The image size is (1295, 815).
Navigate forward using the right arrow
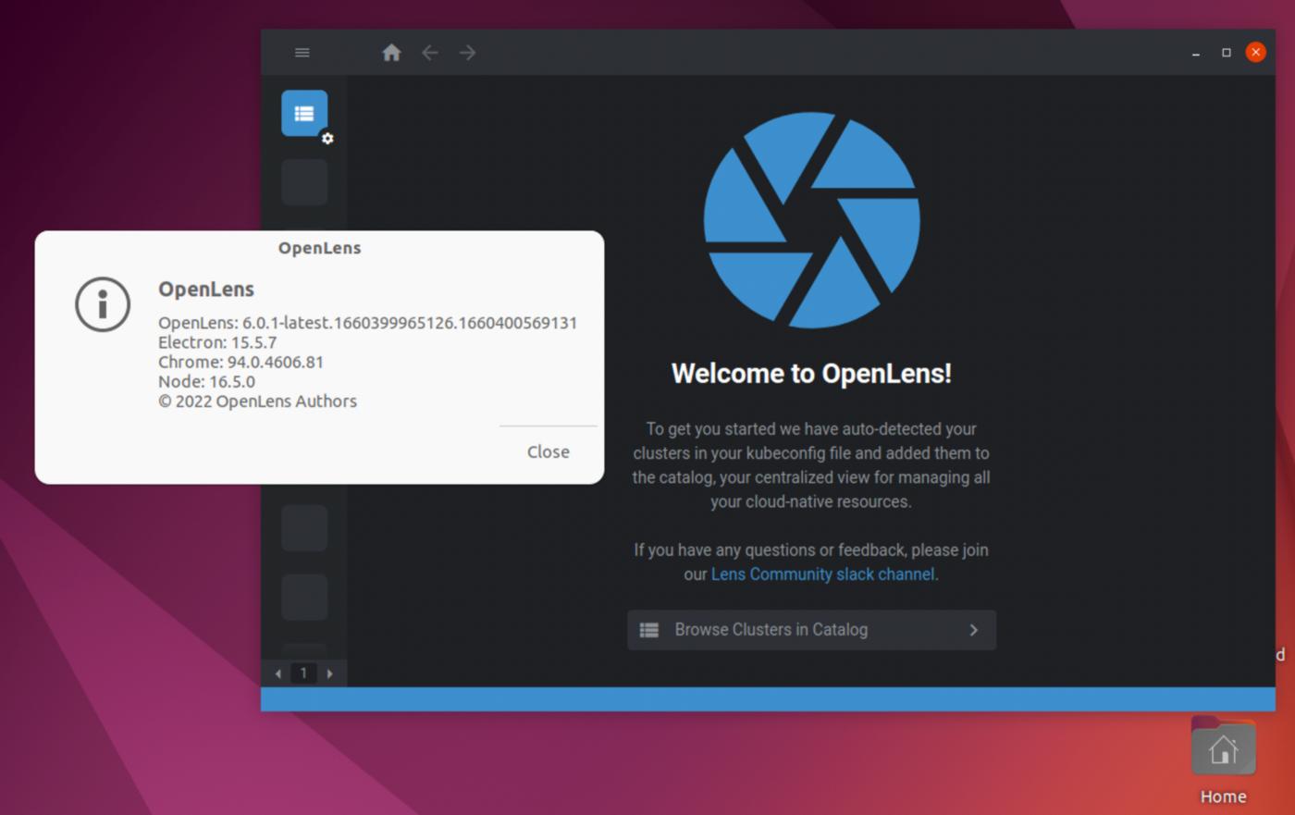click(x=467, y=53)
